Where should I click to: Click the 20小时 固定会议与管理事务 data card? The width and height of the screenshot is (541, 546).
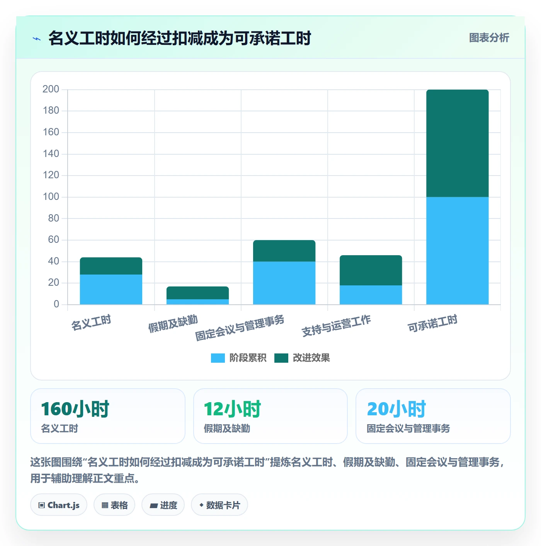[433, 416]
